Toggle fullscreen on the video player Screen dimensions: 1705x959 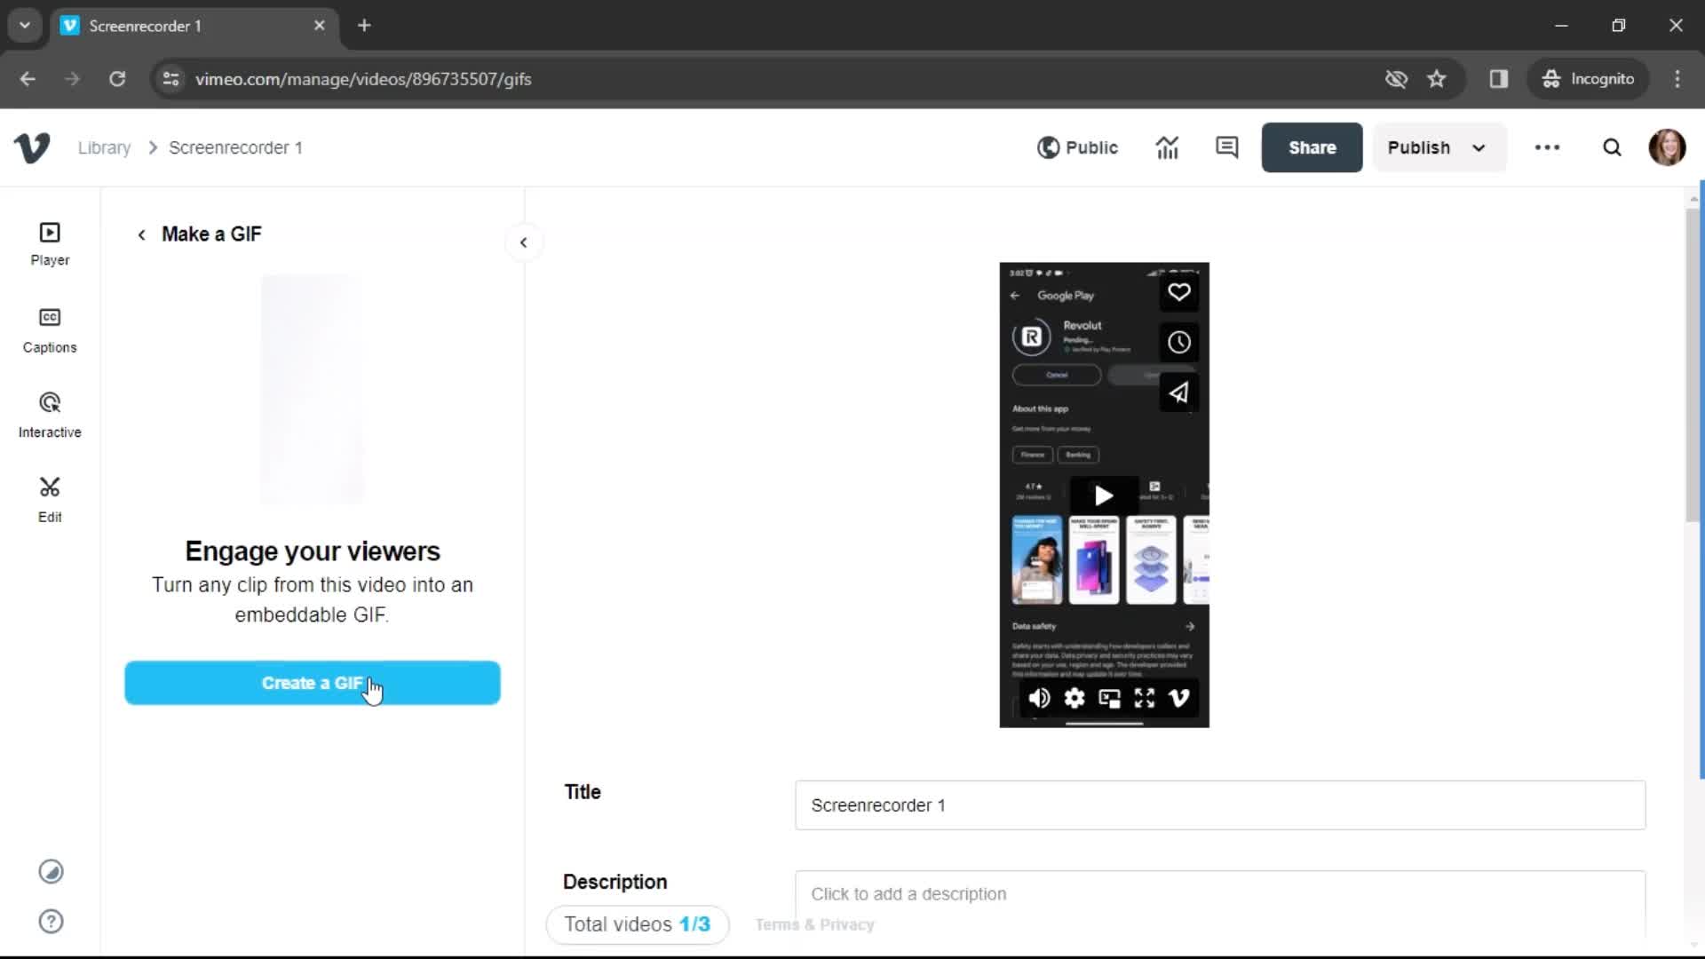point(1144,698)
